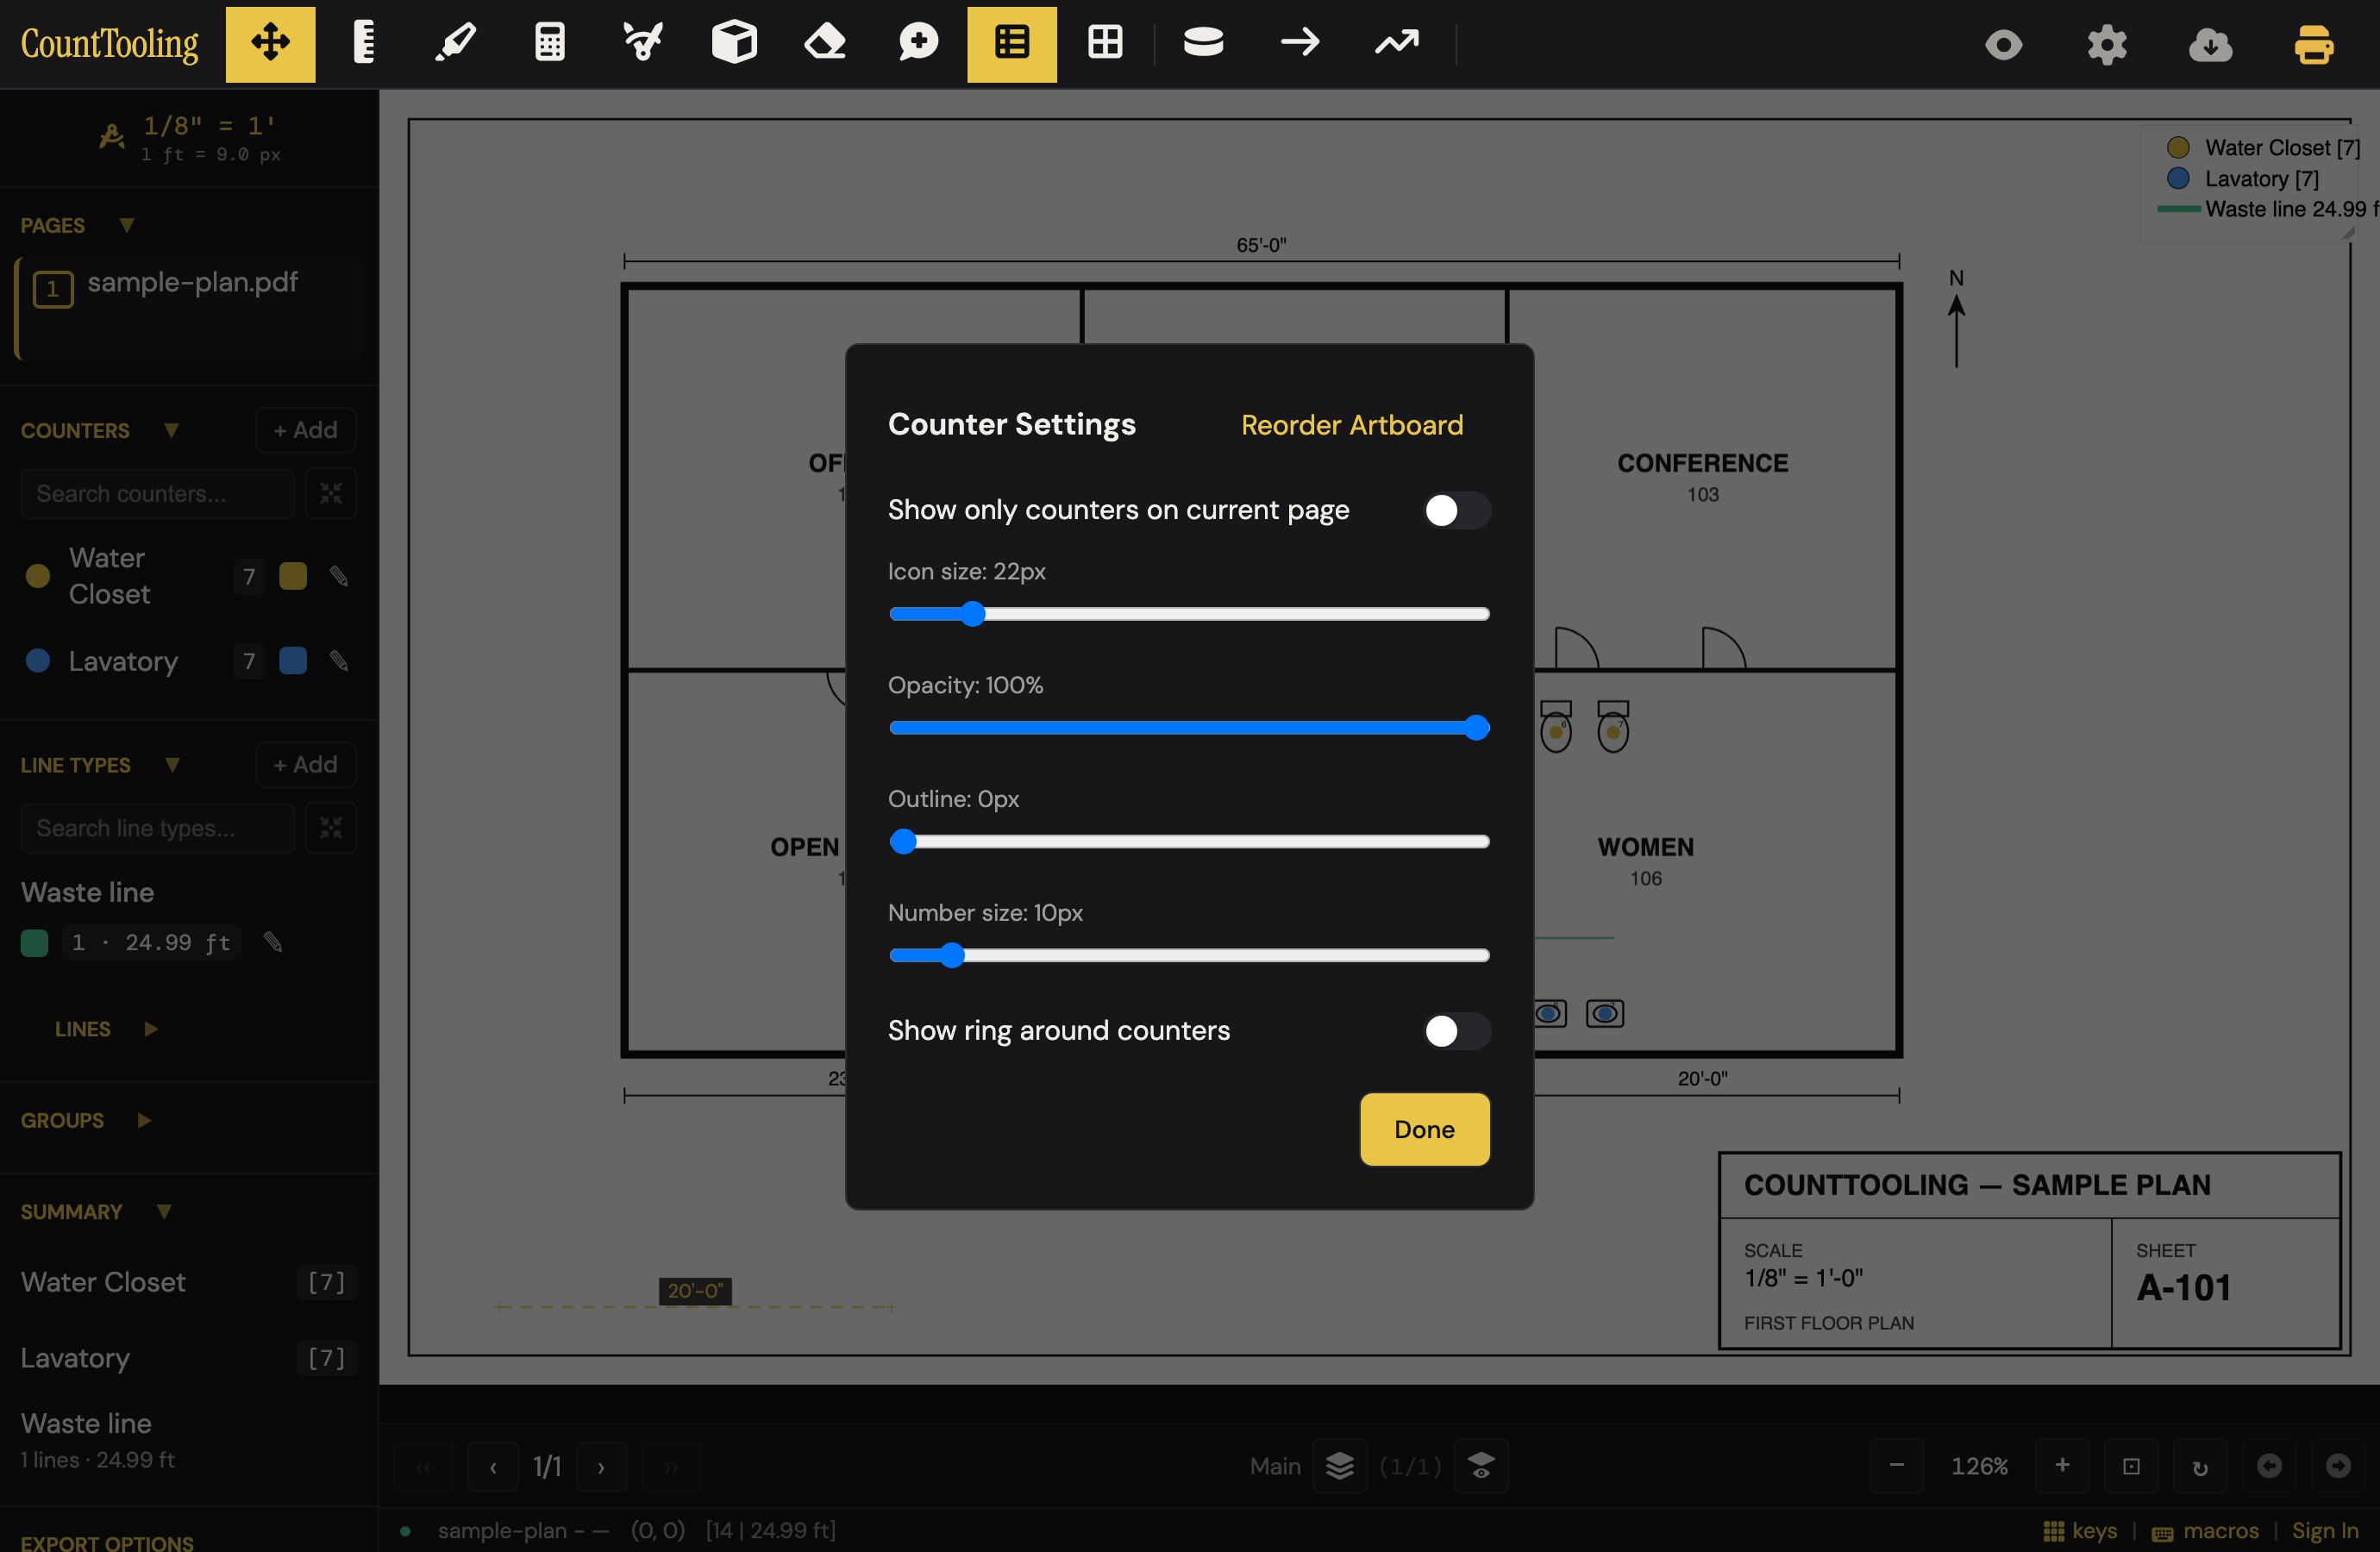Expand the LINES section
Viewport: 2380px width, 1552px height.
point(150,1029)
